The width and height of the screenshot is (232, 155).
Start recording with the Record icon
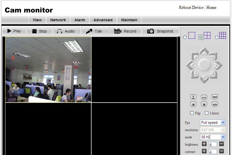click(x=125, y=31)
